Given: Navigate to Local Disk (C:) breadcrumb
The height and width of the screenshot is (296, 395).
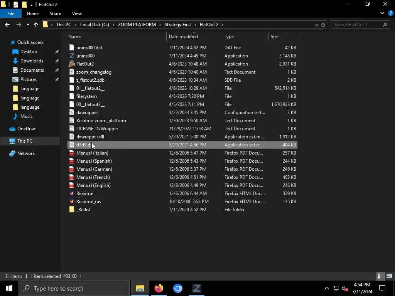Looking at the screenshot, I should click(95, 24).
